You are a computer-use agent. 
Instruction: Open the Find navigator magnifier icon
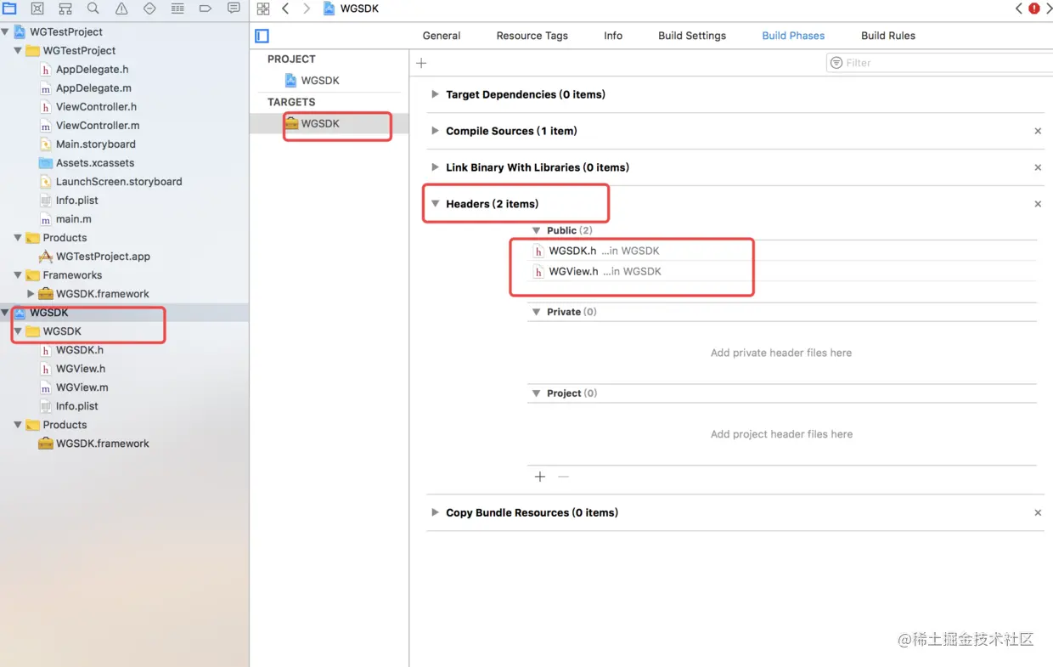93,8
